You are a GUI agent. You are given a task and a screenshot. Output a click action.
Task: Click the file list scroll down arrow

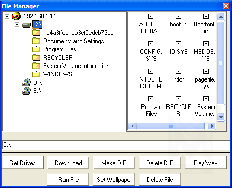[221, 117]
